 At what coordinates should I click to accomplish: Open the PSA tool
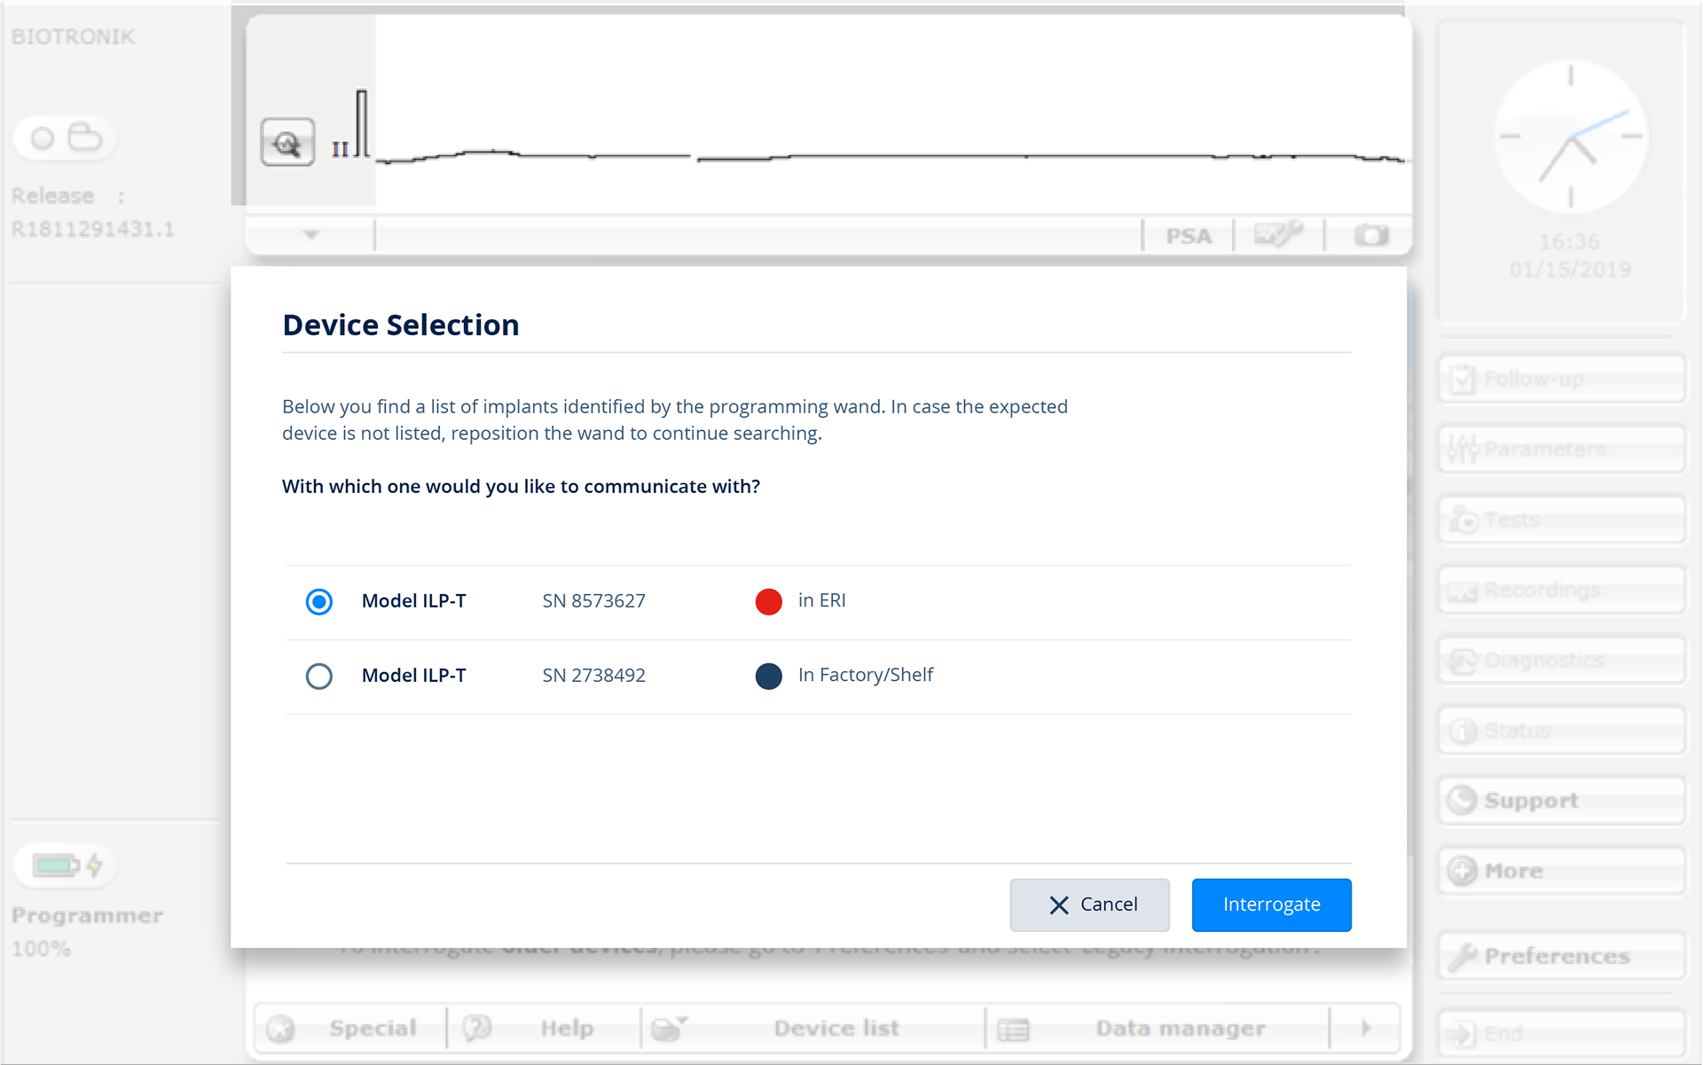1188,236
